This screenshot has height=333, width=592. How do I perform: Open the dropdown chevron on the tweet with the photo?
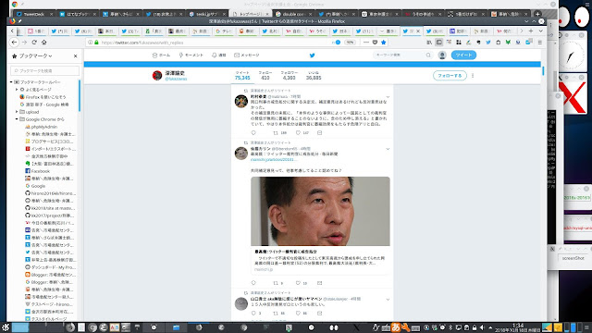[x=388, y=149]
